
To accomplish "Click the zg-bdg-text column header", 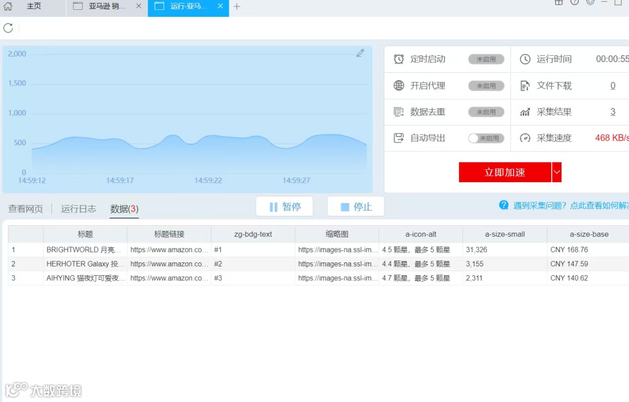I will click(253, 234).
